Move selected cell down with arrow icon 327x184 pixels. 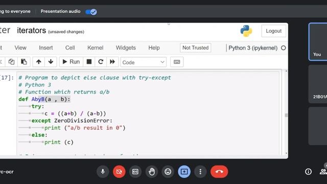pos(51,62)
